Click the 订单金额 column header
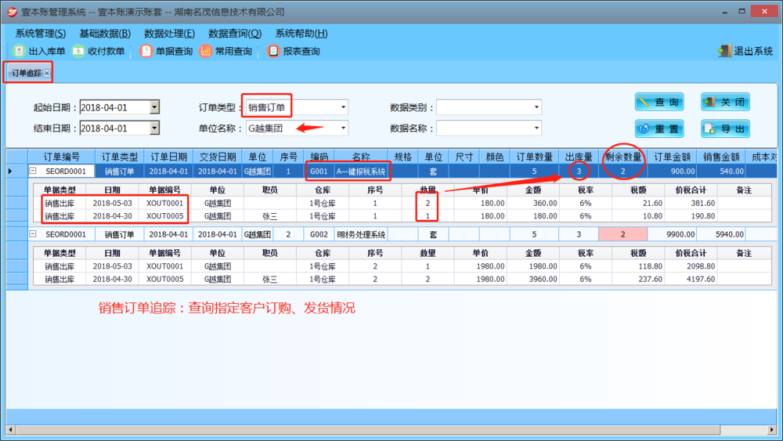783x441 pixels. (x=672, y=157)
